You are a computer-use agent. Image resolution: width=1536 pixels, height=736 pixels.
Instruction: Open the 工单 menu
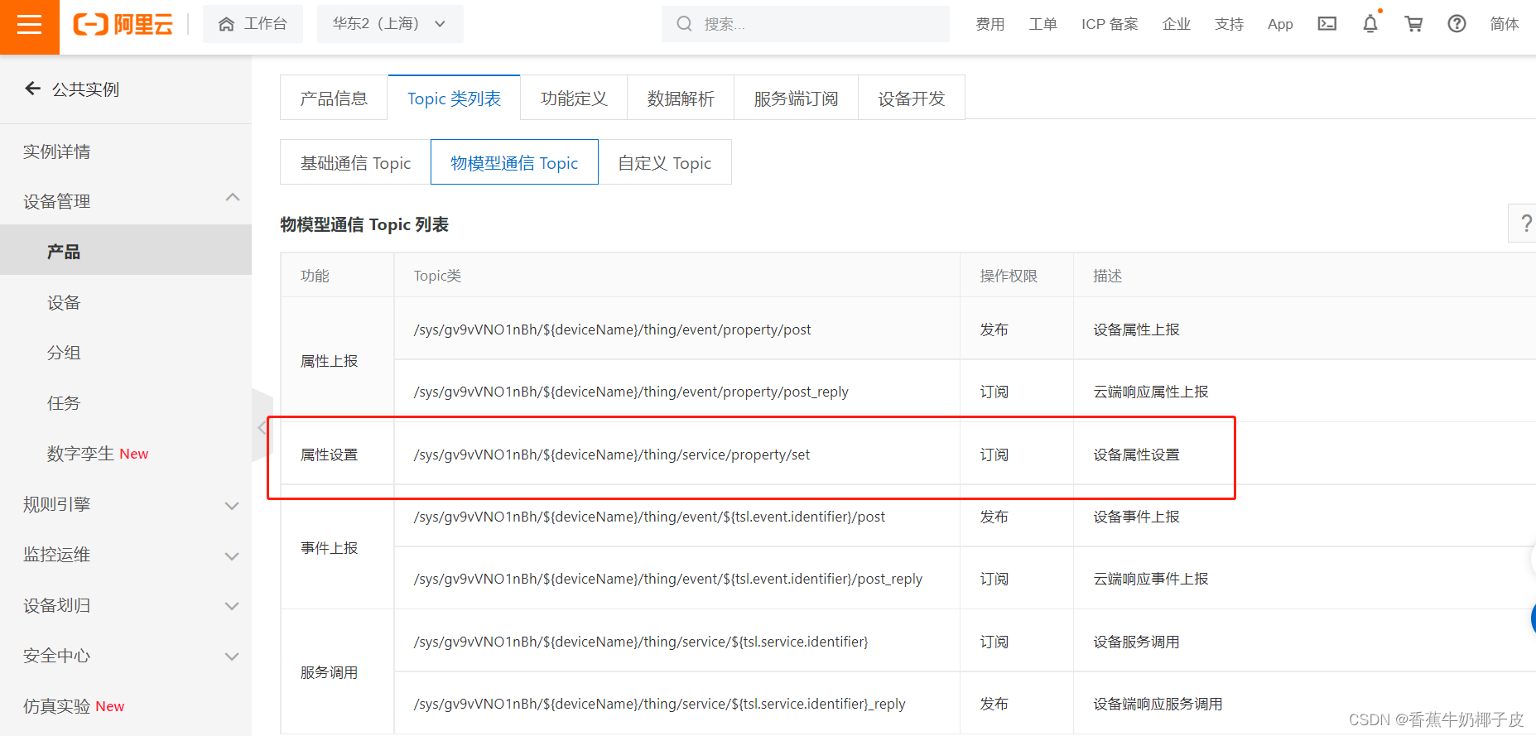[1042, 24]
